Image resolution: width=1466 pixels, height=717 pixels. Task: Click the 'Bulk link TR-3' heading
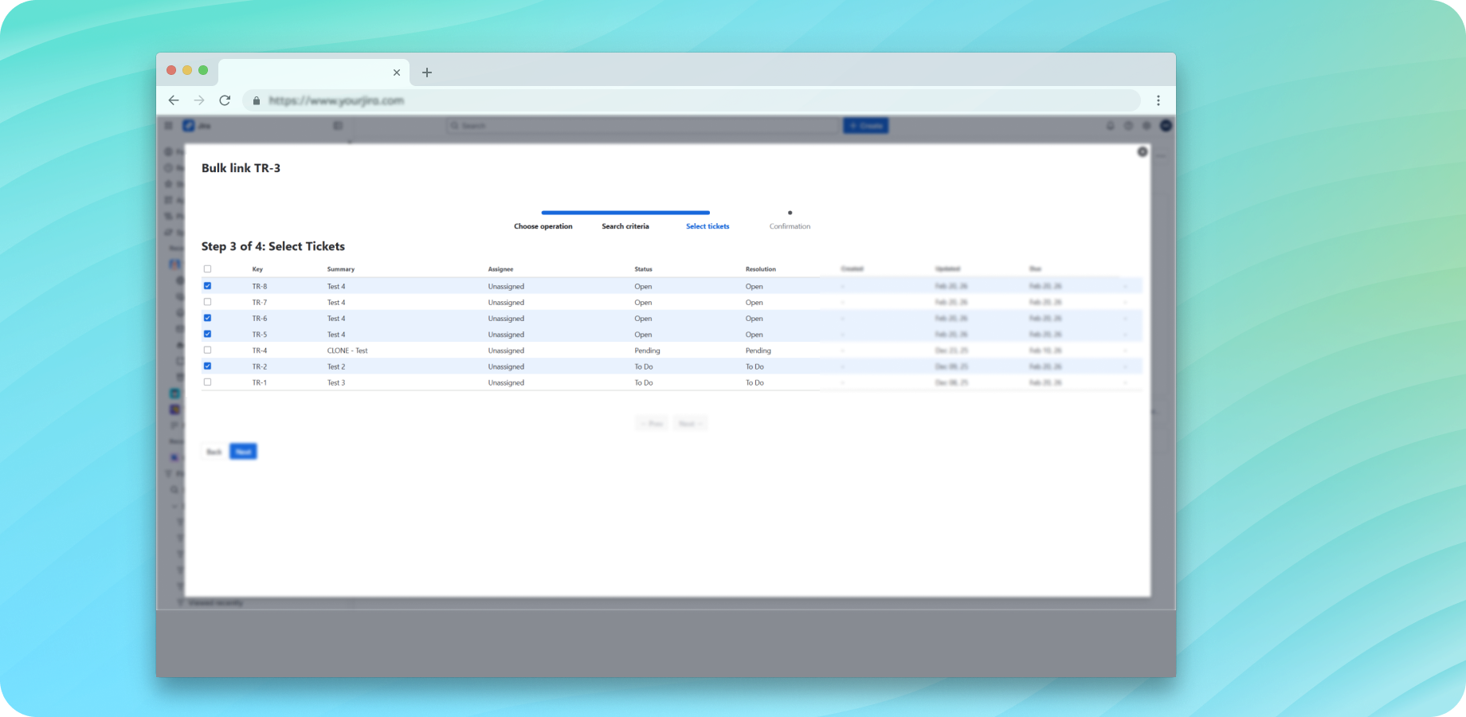(x=241, y=168)
